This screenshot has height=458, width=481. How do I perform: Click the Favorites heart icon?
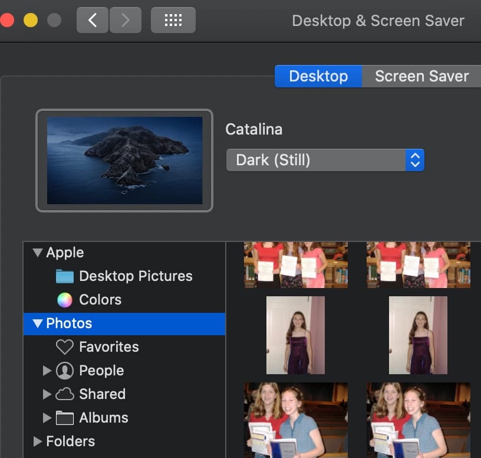click(x=65, y=347)
